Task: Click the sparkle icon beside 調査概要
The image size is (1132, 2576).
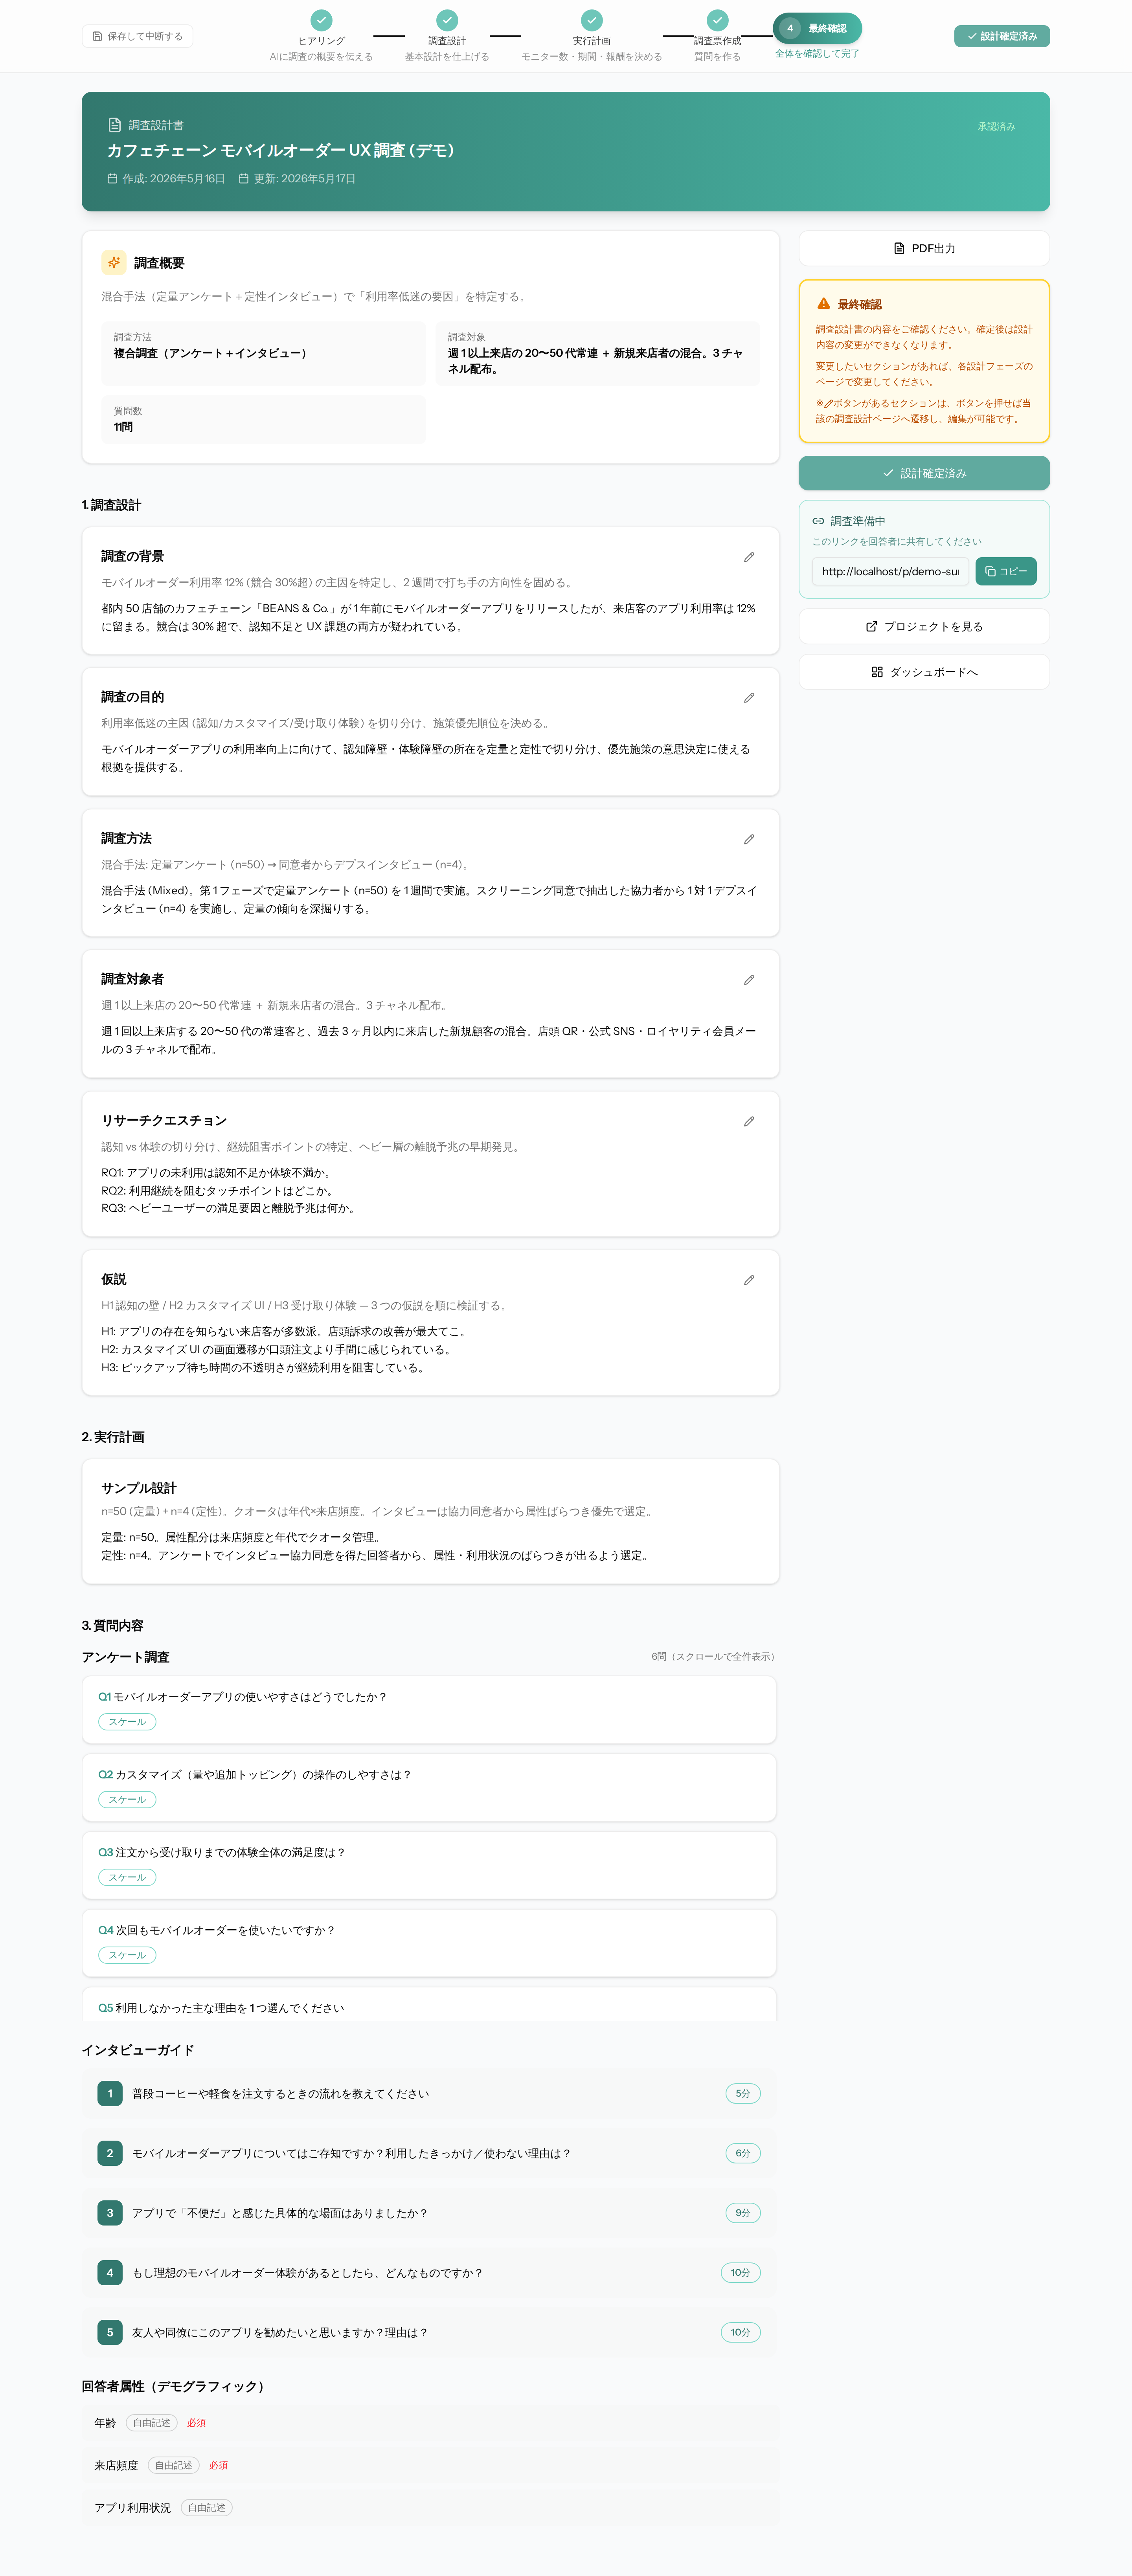Action: (114, 262)
